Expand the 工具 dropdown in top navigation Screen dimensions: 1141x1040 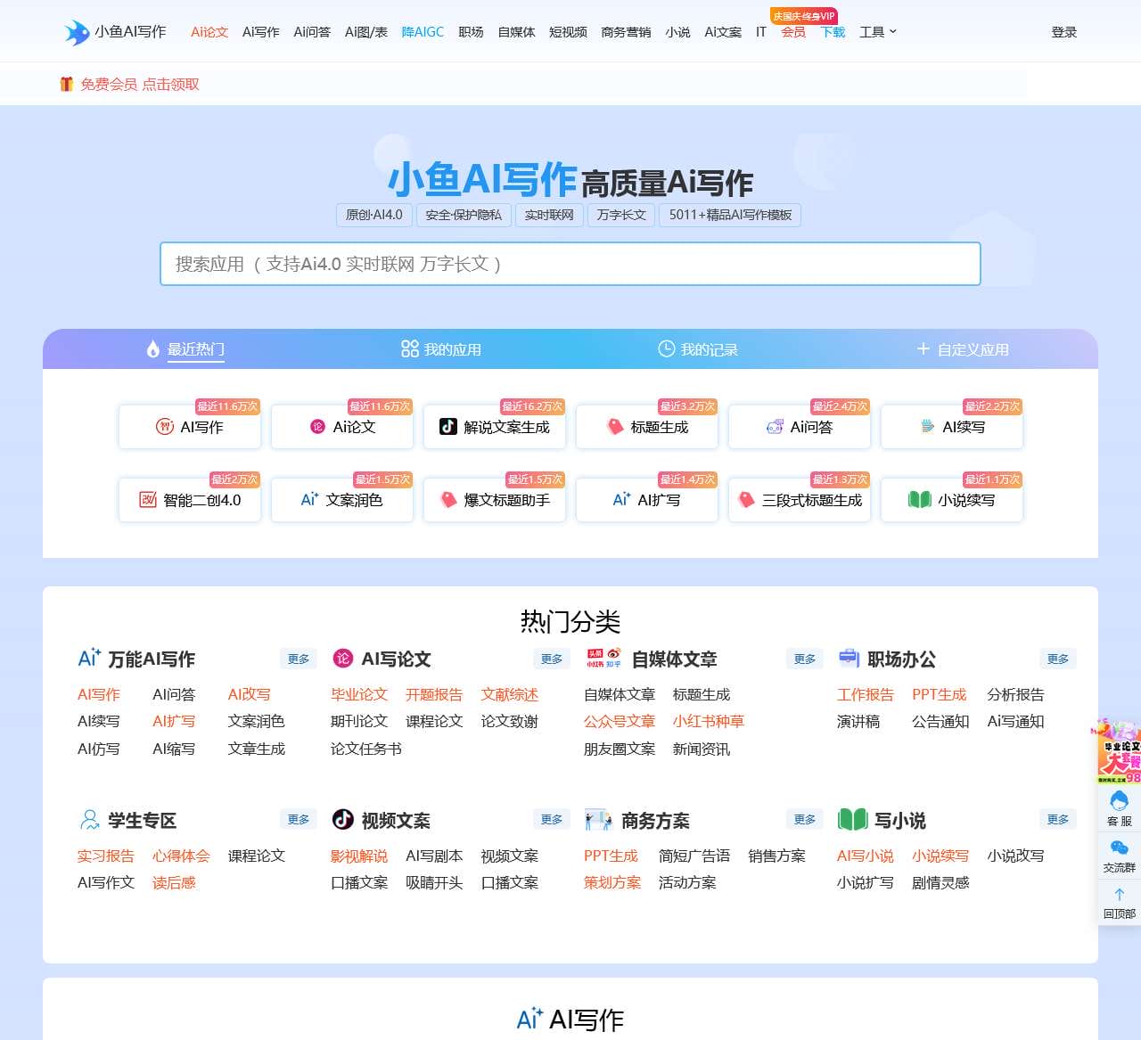coord(877,32)
